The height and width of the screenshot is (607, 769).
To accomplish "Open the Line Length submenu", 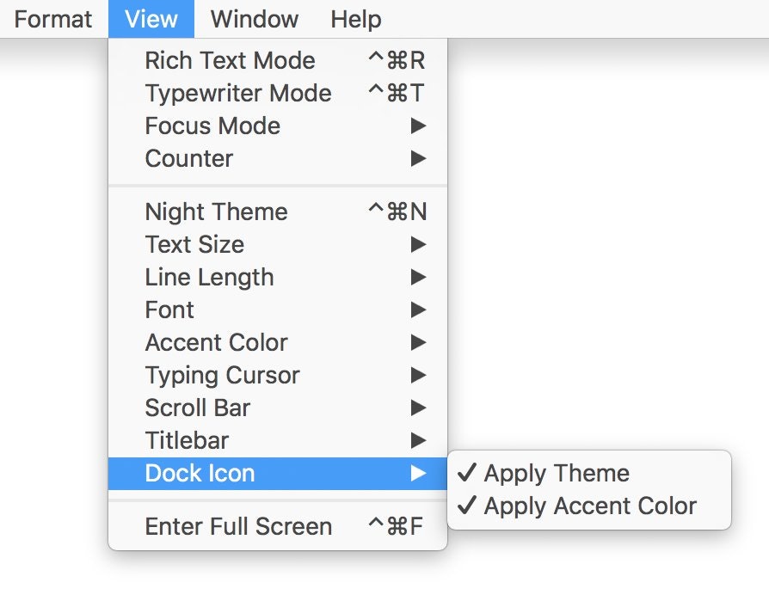I will (x=278, y=277).
